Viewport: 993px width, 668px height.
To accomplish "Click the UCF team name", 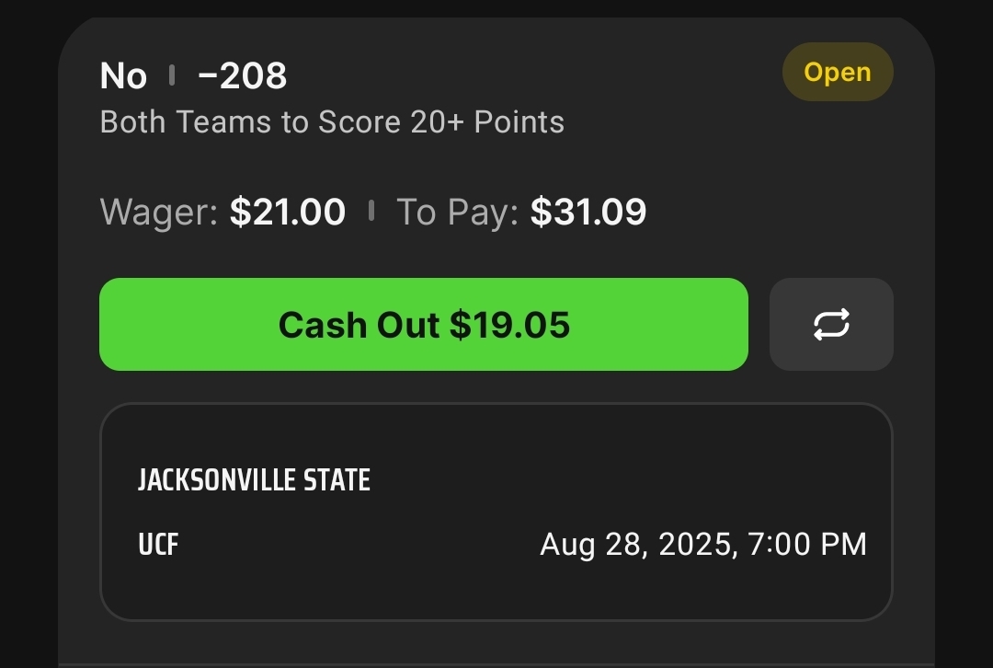I will pos(158,545).
